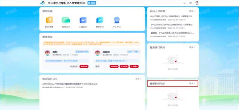
Task: Click the 体验版 badge beside the platform title
Action: pos(92,3)
